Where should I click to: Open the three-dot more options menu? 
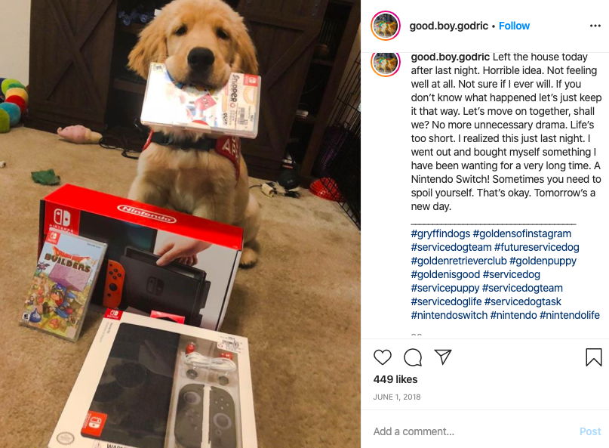pos(595,26)
